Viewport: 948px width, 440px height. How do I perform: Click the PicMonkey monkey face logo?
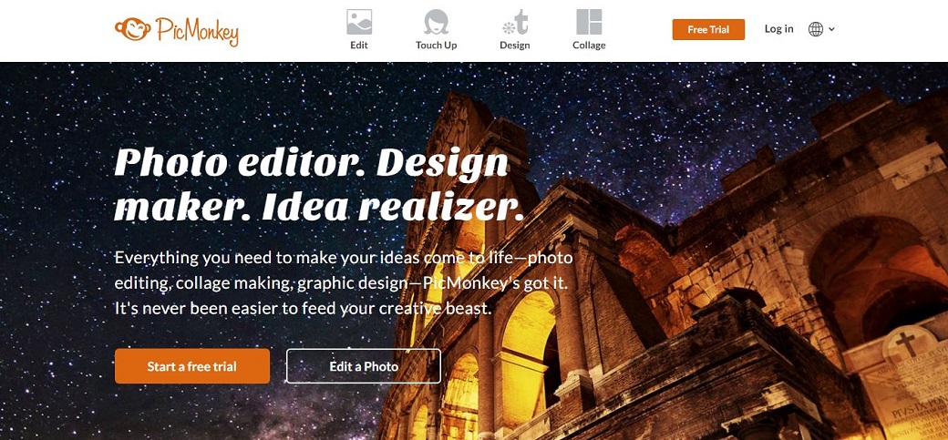coord(132,29)
